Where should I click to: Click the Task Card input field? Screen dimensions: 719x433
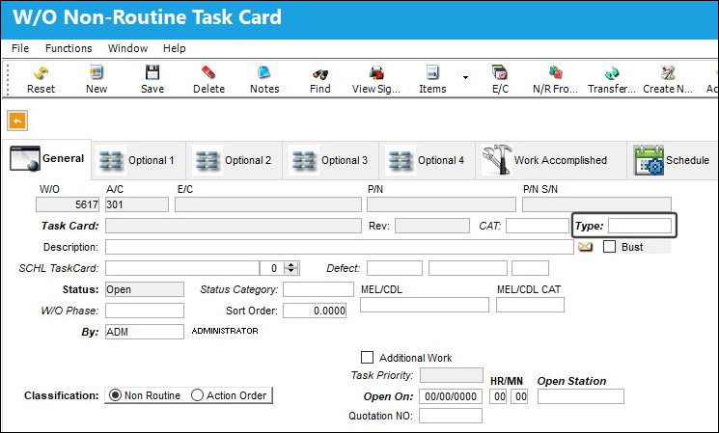pyautogui.click(x=234, y=226)
